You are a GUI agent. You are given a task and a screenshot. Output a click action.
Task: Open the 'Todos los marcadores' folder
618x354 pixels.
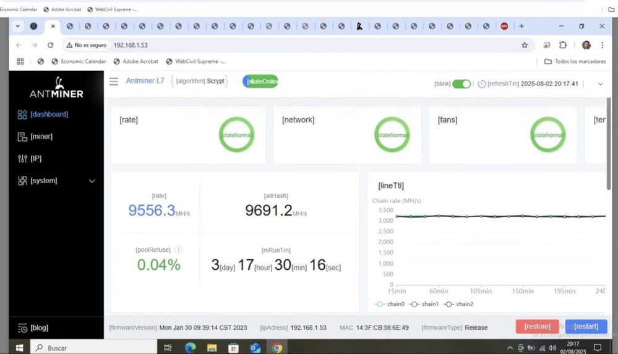575,61
